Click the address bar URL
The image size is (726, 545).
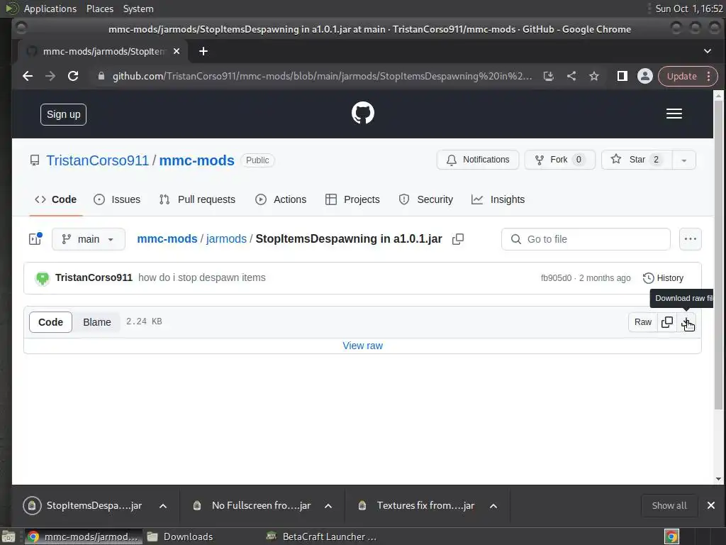[323, 76]
